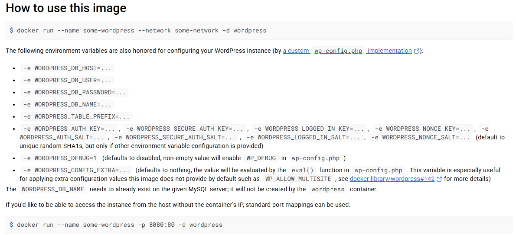
Task: Select '-e WORDPRESS_SECURE_AUTH_SALT=...' code snippet
Action: click(176, 137)
